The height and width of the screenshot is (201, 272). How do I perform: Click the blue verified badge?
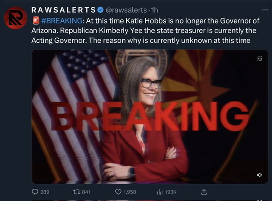(x=100, y=10)
